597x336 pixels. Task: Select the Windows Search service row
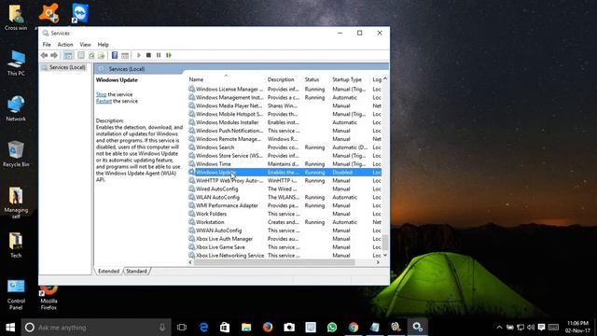click(x=285, y=147)
